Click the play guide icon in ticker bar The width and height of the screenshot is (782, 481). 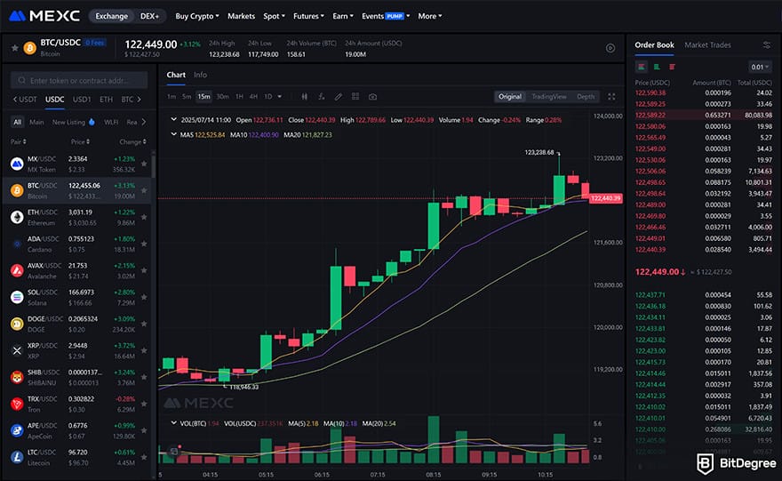(610, 48)
